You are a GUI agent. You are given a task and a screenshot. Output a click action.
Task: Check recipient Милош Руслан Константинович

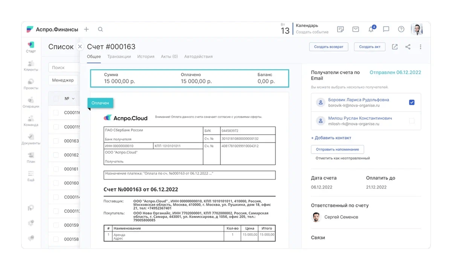412,121
